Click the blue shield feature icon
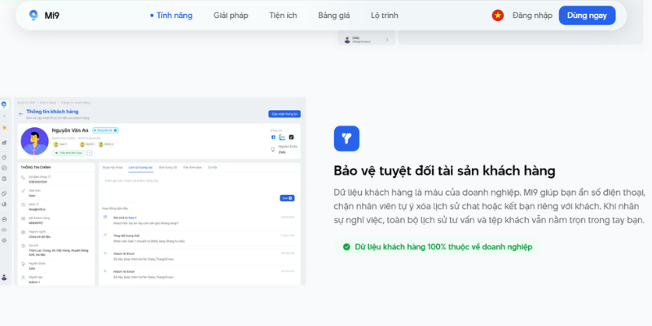Image resolution: width=652 pixels, height=326 pixels. [x=346, y=138]
